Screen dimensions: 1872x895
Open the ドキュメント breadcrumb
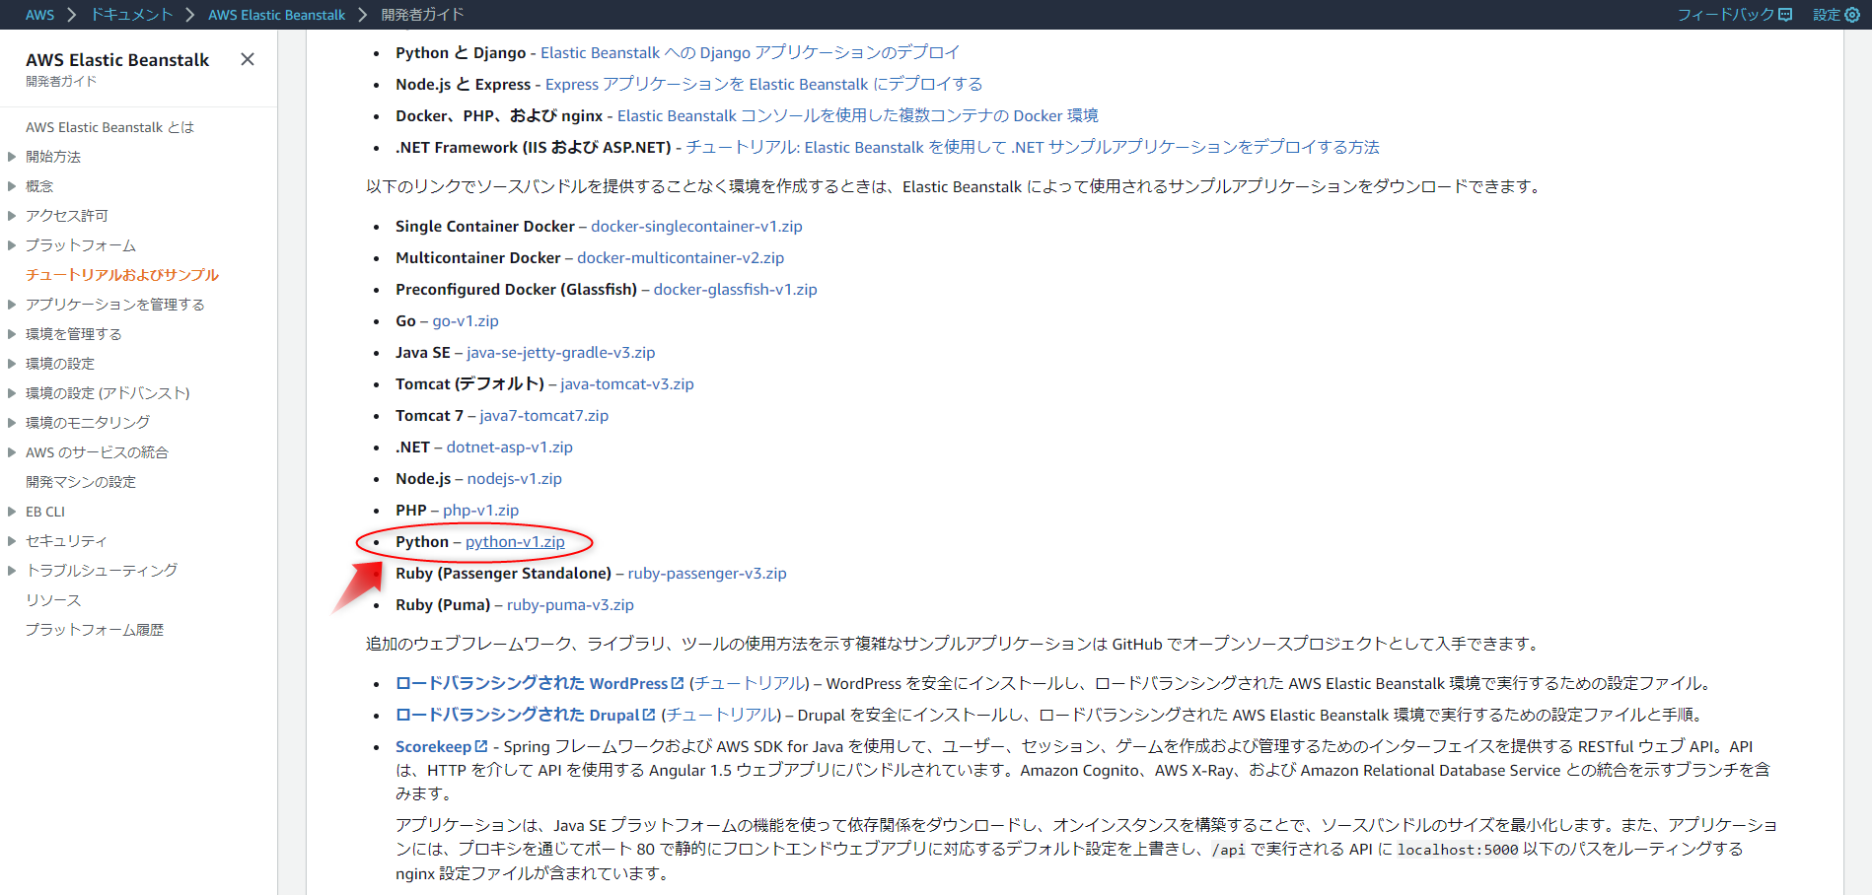pyautogui.click(x=131, y=15)
